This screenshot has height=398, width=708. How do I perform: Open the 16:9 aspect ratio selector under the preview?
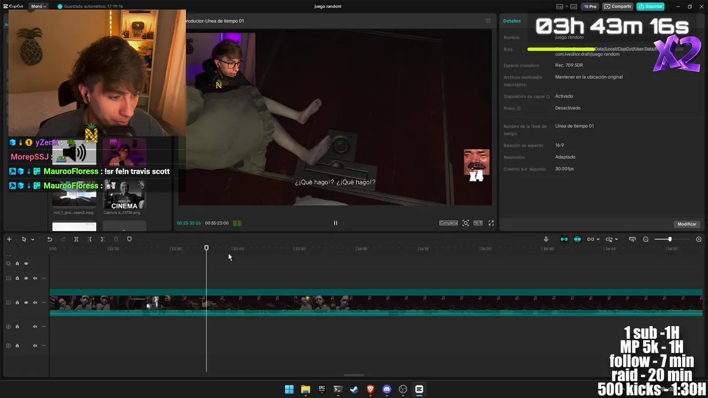pos(478,223)
